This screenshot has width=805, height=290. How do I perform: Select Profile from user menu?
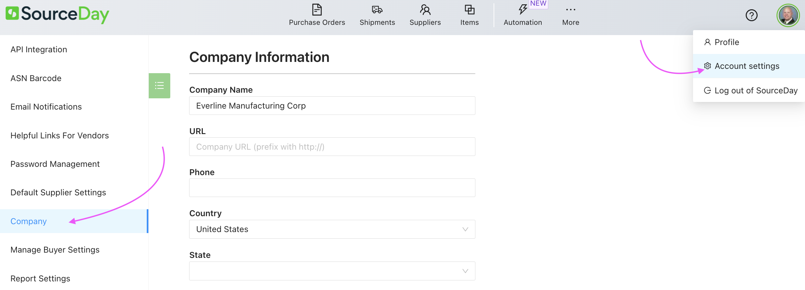pos(749,42)
